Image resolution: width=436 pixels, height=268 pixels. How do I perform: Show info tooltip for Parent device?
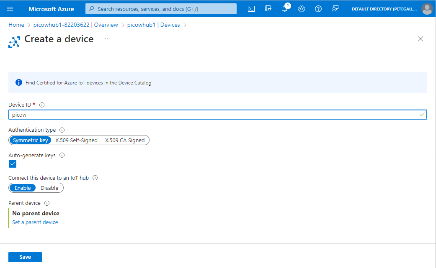pyautogui.click(x=47, y=203)
